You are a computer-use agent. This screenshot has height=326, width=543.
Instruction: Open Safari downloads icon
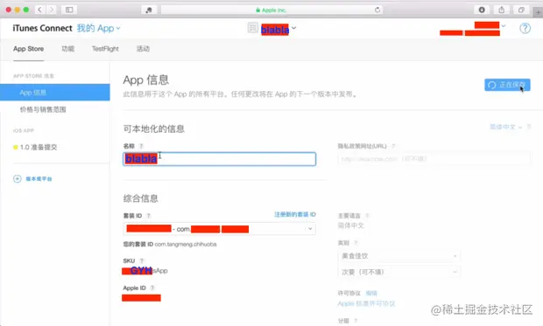[482, 10]
